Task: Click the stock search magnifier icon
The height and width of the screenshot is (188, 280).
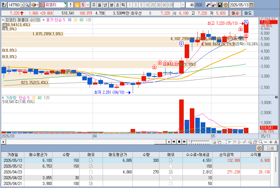Action: [27, 5]
